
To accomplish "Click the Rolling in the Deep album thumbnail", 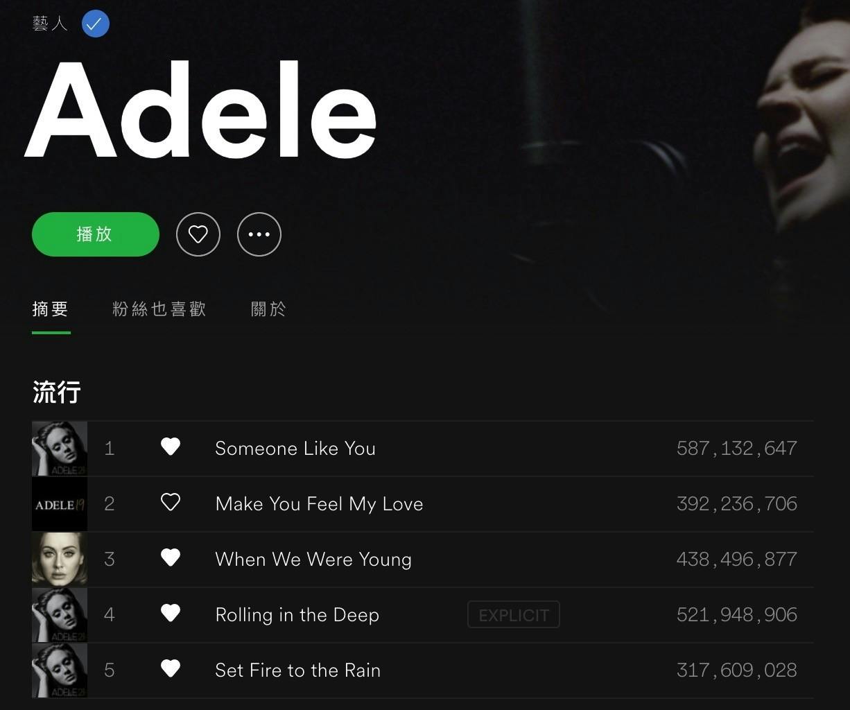I will pos(60,615).
